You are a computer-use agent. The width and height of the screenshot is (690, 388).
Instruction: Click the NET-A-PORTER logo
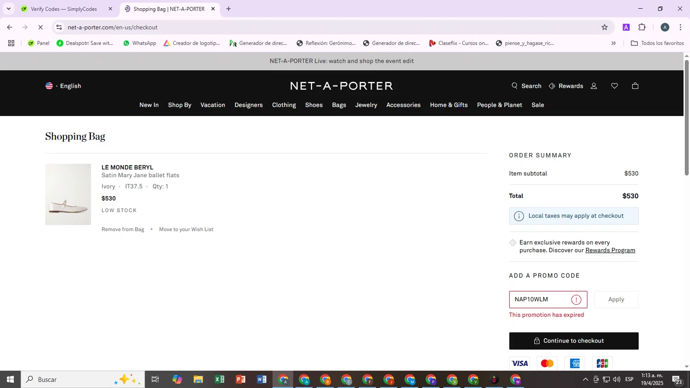341,86
